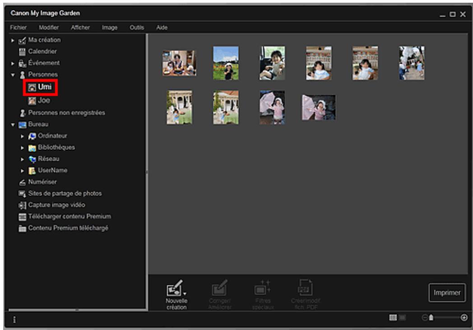
Task: Switch to details view mode
Action: tap(401, 318)
